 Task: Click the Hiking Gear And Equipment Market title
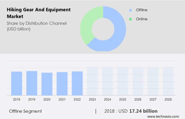click(38, 13)
